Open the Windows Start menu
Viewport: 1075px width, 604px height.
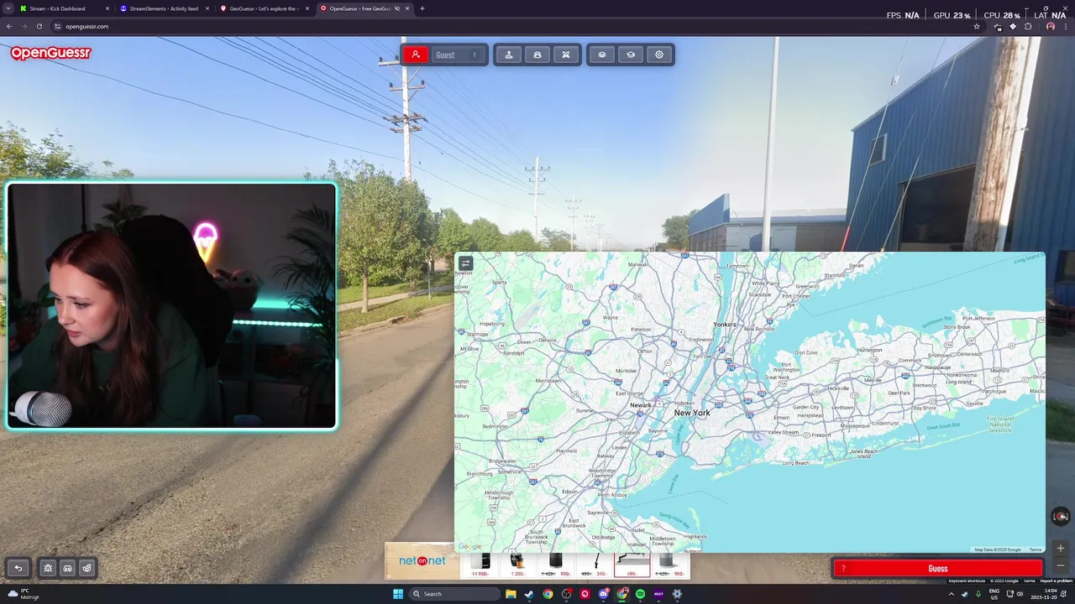(x=398, y=594)
